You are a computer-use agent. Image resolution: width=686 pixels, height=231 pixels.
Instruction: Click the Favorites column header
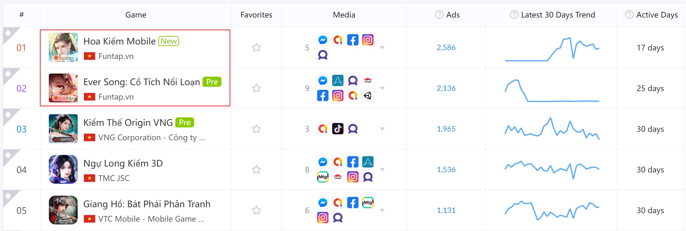pos(256,15)
